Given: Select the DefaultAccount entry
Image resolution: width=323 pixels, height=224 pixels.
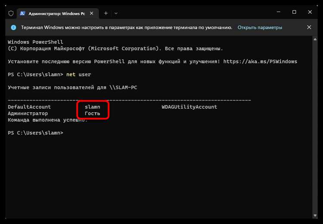Looking at the screenshot, I should pyautogui.click(x=29, y=107).
